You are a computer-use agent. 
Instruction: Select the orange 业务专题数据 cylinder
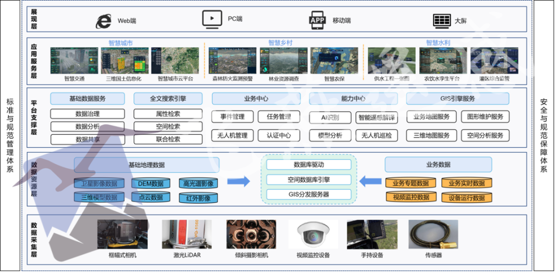point(410,183)
